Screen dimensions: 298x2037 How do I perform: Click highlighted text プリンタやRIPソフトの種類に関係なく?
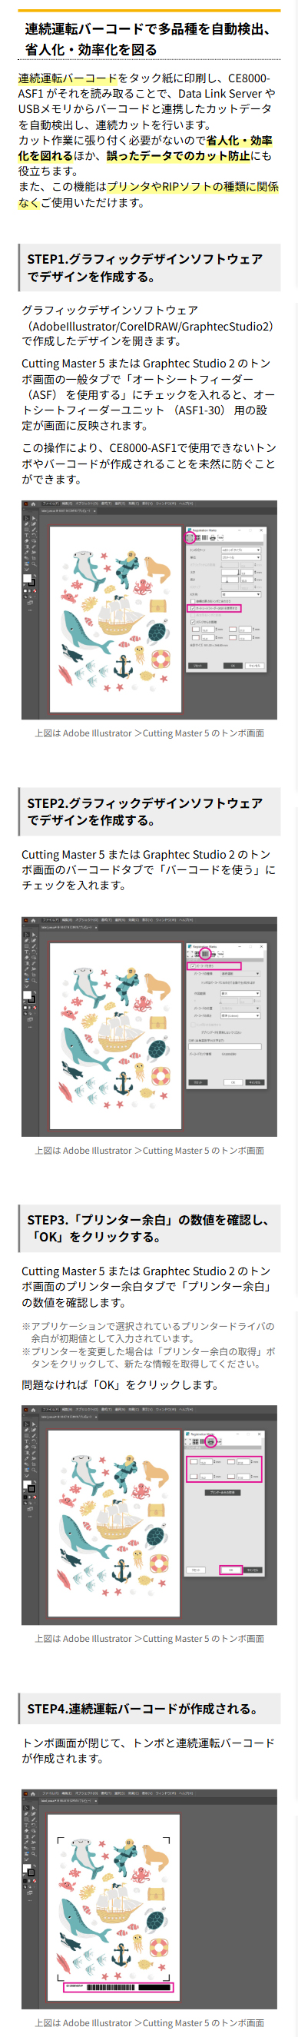[148, 194]
